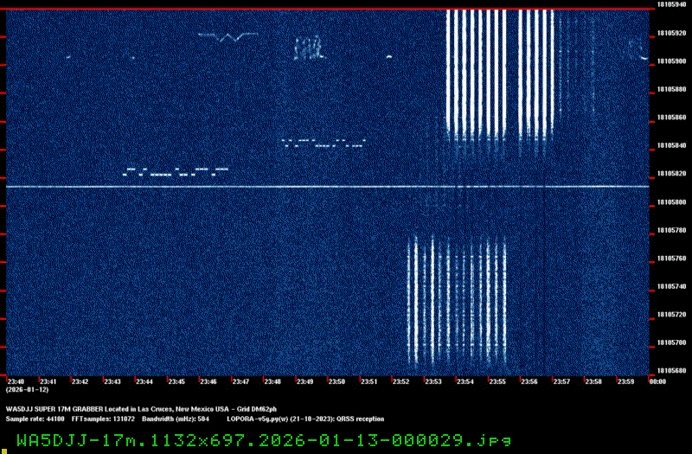Image resolution: width=692 pixels, height=454 pixels.
Task: Click the 23:45 time label
Action: click(176, 381)
